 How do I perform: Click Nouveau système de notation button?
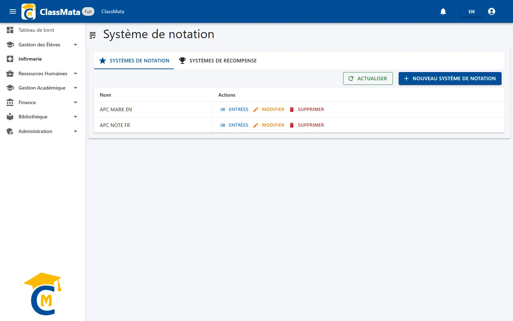tap(450, 78)
